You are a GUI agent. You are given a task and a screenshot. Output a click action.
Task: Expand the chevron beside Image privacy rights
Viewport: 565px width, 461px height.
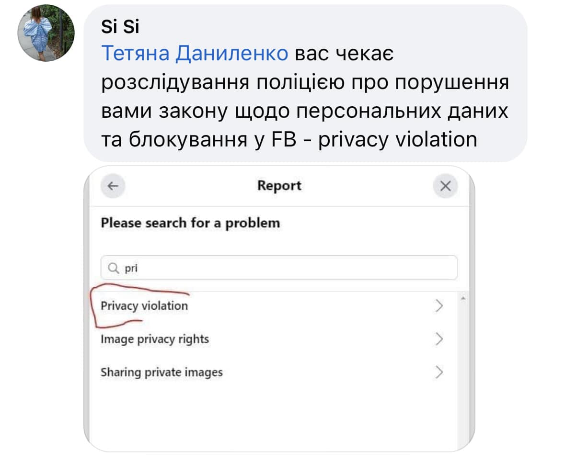[438, 339]
